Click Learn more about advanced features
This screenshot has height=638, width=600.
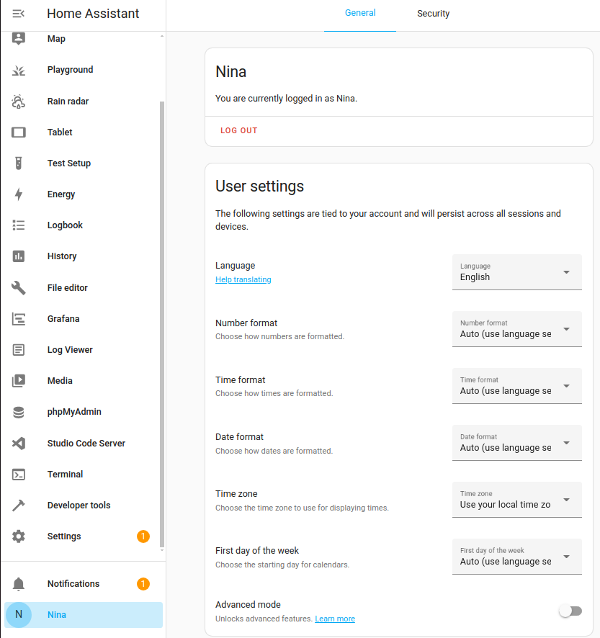pos(334,619)
